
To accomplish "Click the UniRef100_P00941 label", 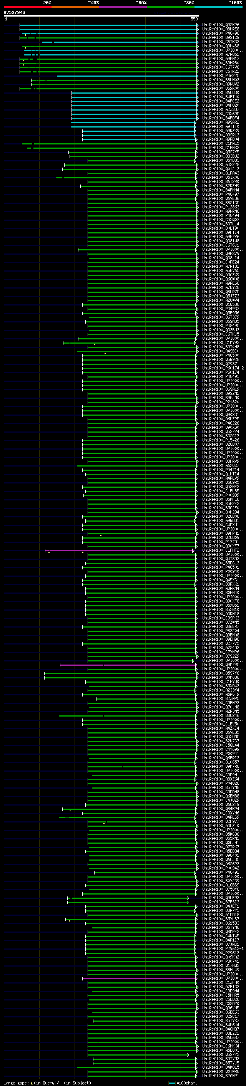I will pyautogui.click(x=220, y=754).
